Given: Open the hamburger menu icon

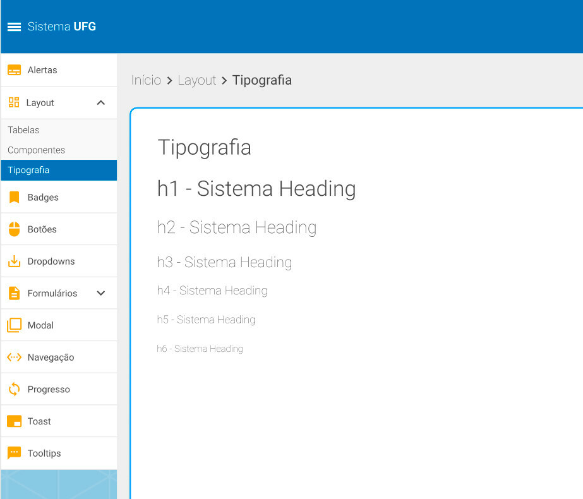Looking at the screenshot, I should 14,27.
